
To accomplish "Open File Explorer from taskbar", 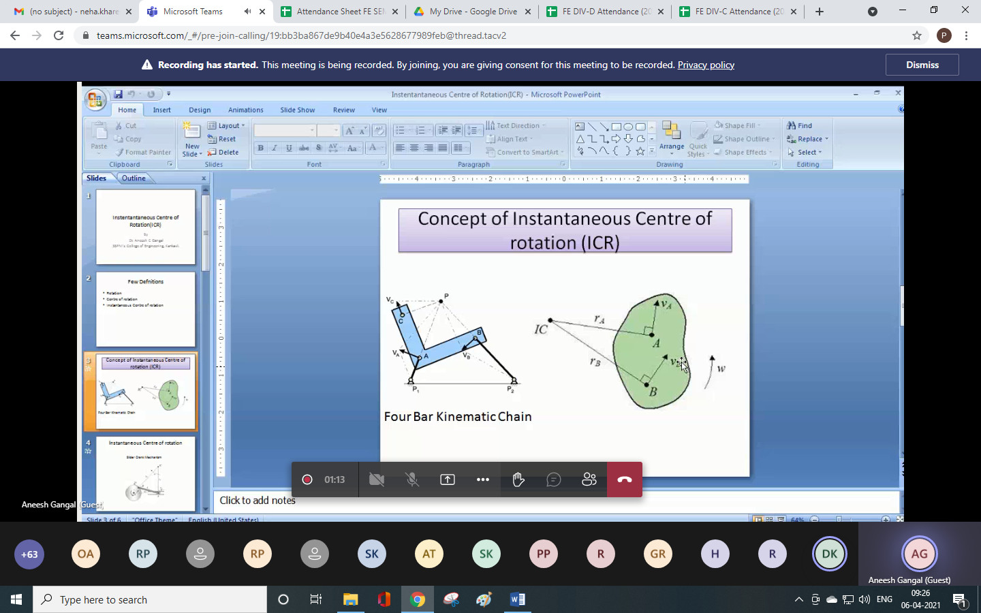I will coord(350,599).
